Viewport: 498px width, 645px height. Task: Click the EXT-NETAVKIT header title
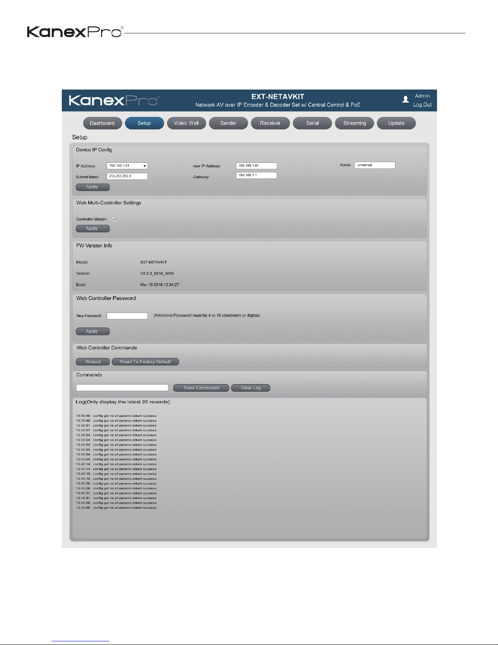tap(278, 97)
